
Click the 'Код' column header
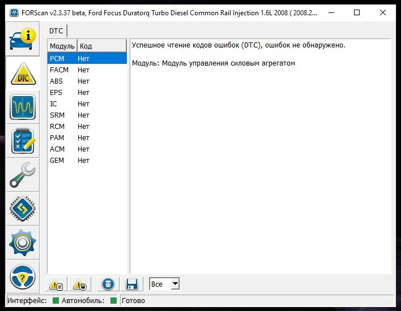point(102,46)
